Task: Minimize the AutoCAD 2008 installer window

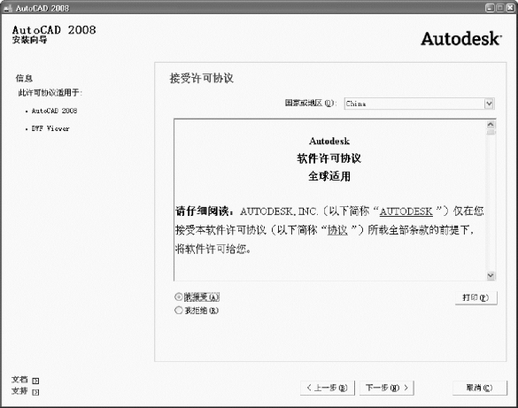Action: pyautogui.click(x=491, y=8)
